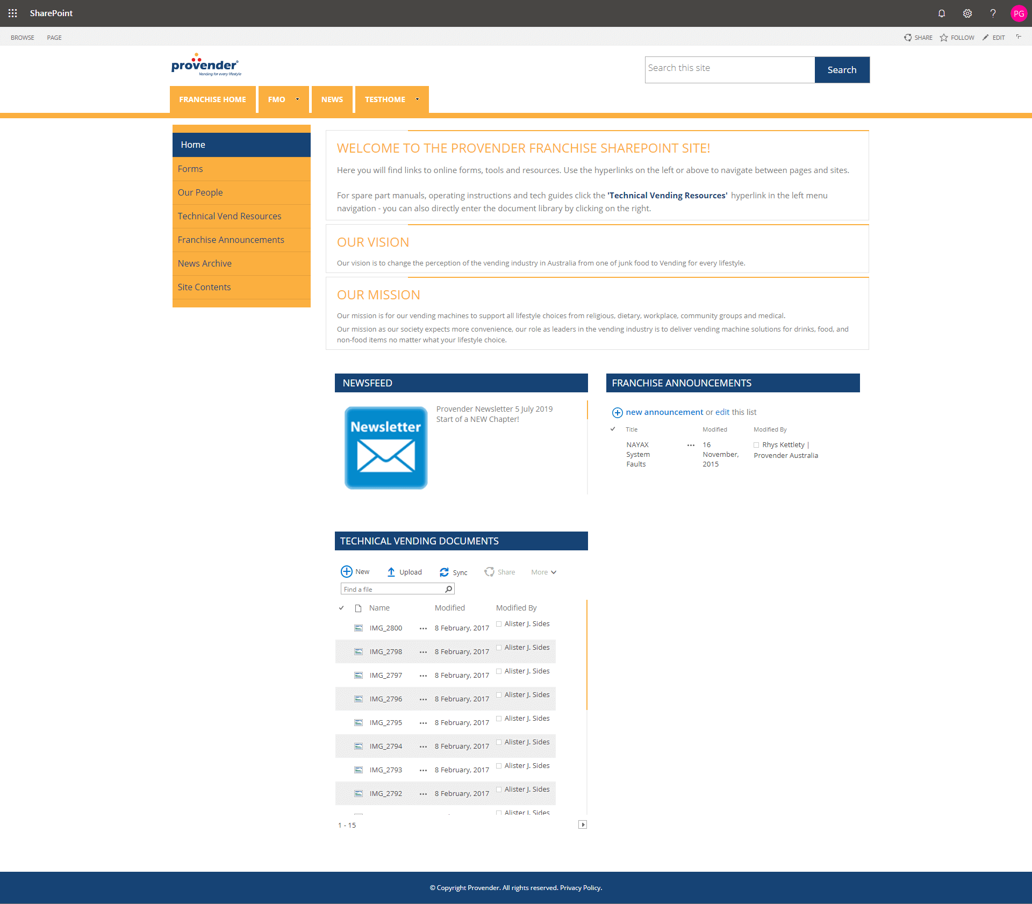Click the Search button
Screen dimensions: 1032x904
point(842,70)
